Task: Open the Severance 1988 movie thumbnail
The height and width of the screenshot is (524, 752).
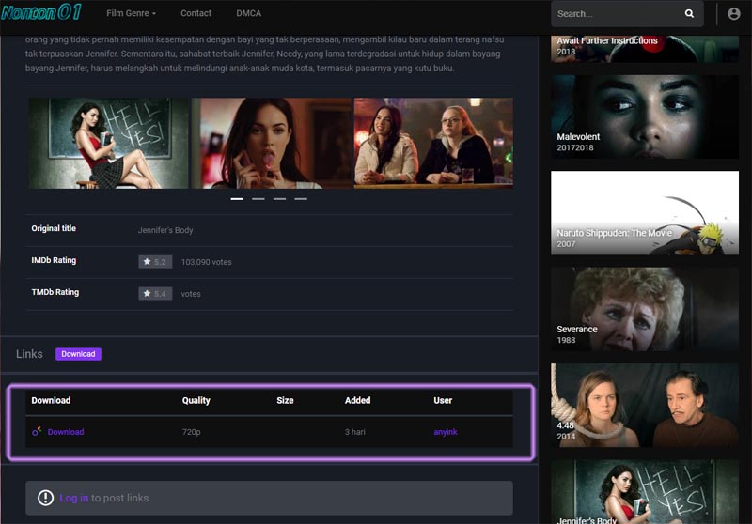Action: (x=644, y=309)
